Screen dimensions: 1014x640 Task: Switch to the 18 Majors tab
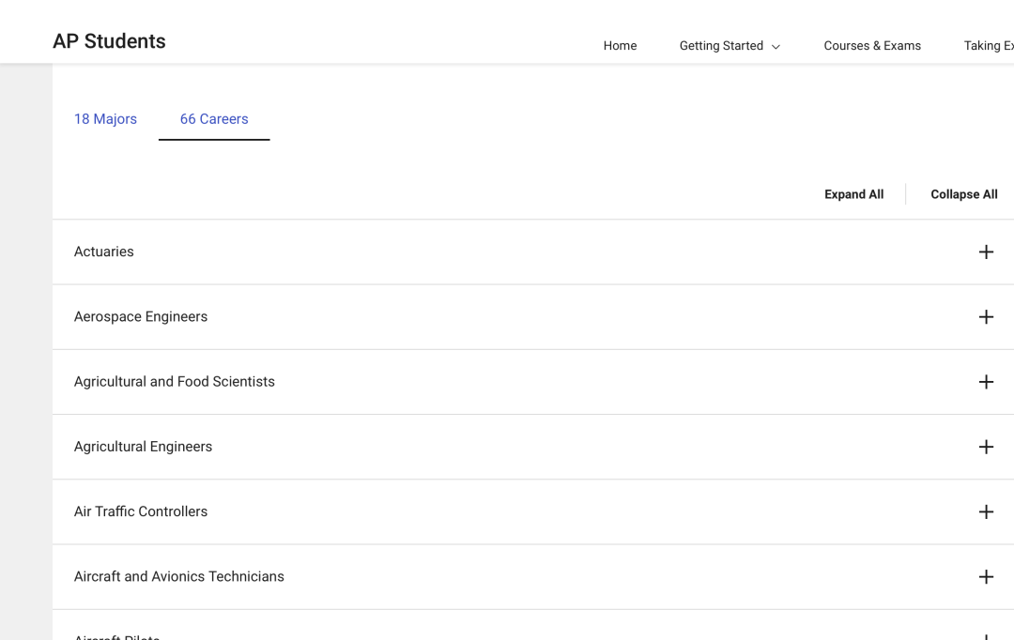[105, 119]
